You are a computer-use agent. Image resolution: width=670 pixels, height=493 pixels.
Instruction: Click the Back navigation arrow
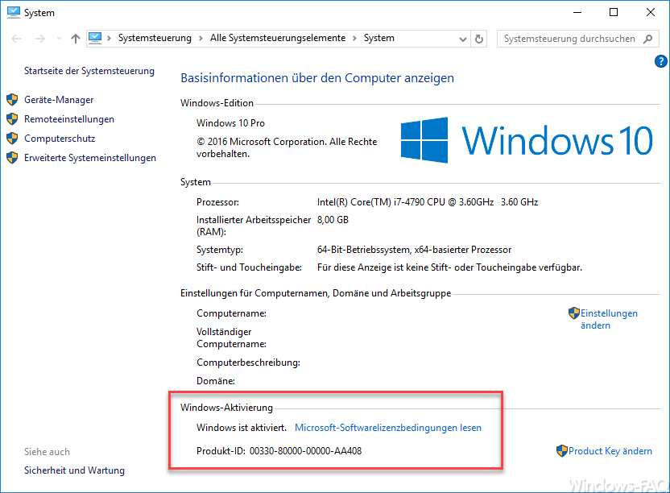[16, 39]
